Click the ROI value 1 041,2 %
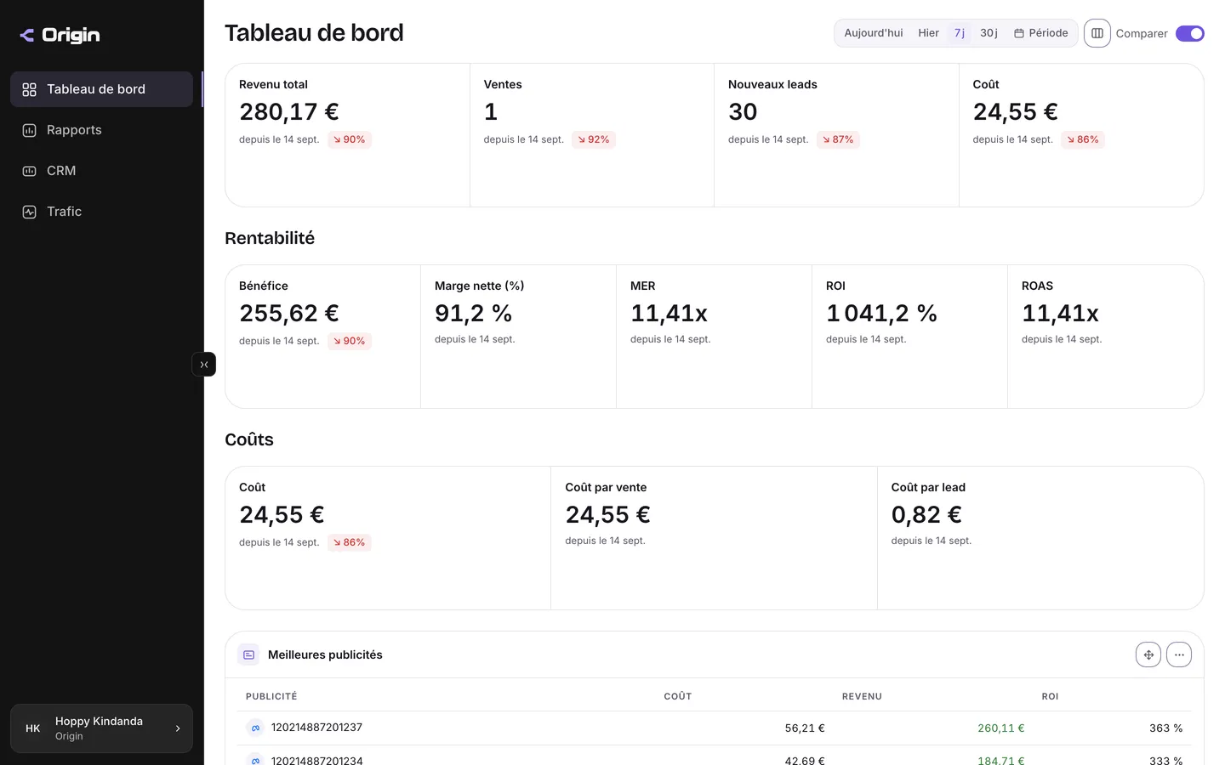Viewport: 1225px width, 765px height. click(881, 314)
